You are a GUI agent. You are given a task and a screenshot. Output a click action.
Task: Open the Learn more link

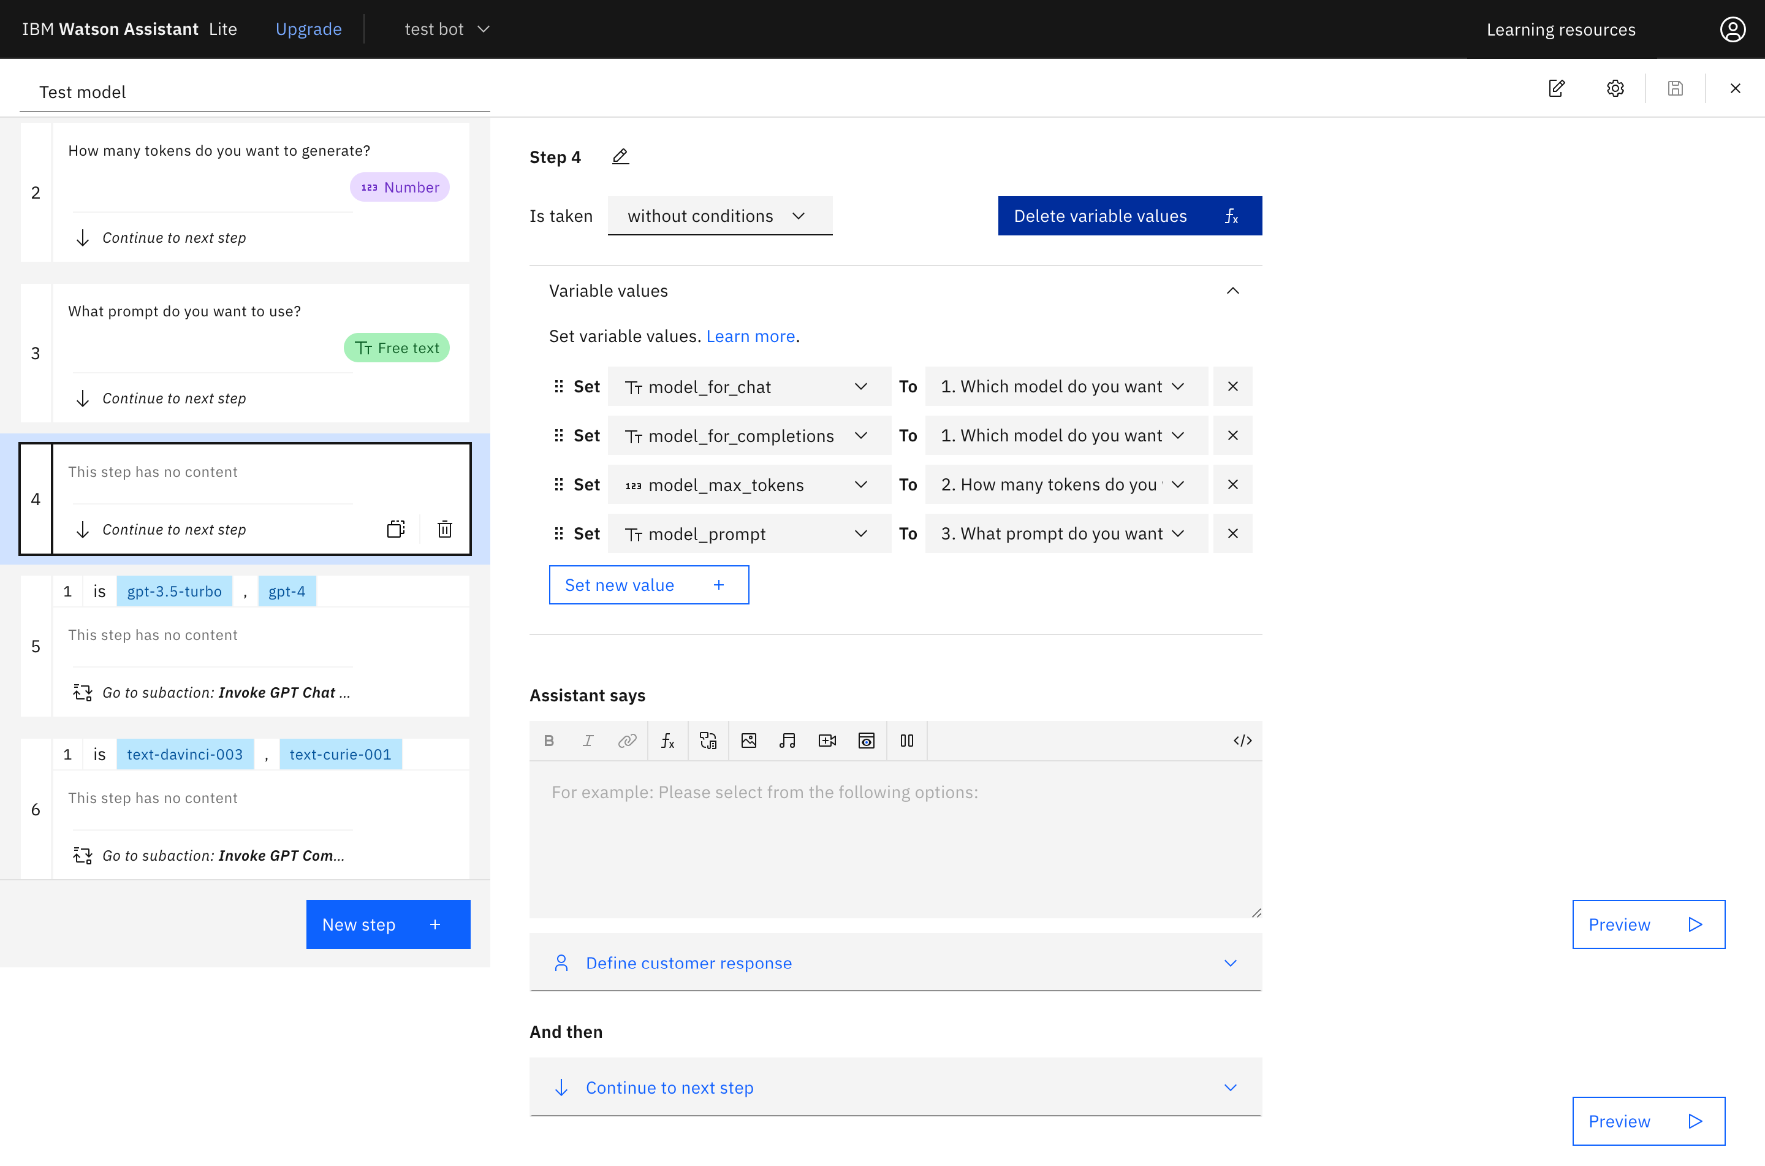click(750, 336)
